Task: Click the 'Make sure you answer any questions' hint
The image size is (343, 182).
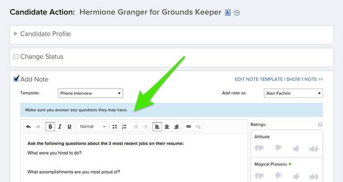Action: pyautogui.click(x=76, y=110)
